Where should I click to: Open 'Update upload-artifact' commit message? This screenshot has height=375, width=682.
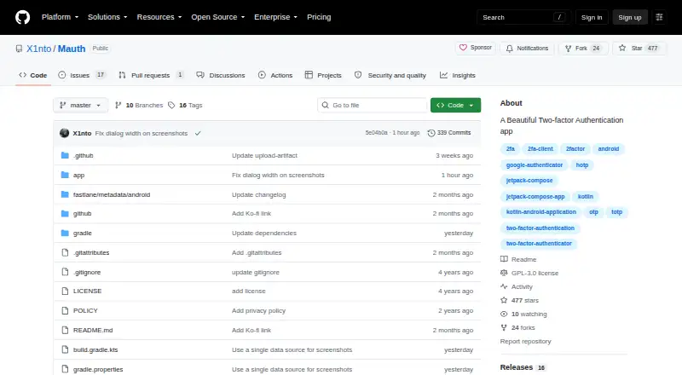click(264, 156)
